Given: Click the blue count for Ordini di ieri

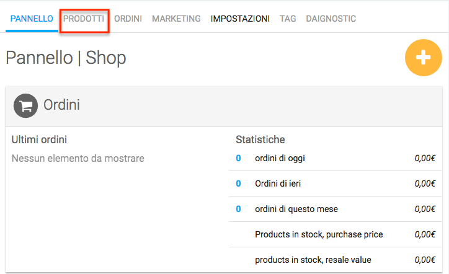Looking at the screenshot, I should (x=238, y=184).
